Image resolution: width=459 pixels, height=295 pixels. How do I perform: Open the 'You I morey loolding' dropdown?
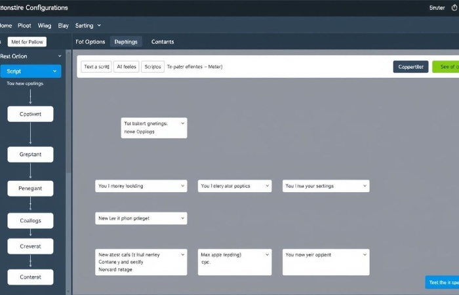tap(182, 186)
